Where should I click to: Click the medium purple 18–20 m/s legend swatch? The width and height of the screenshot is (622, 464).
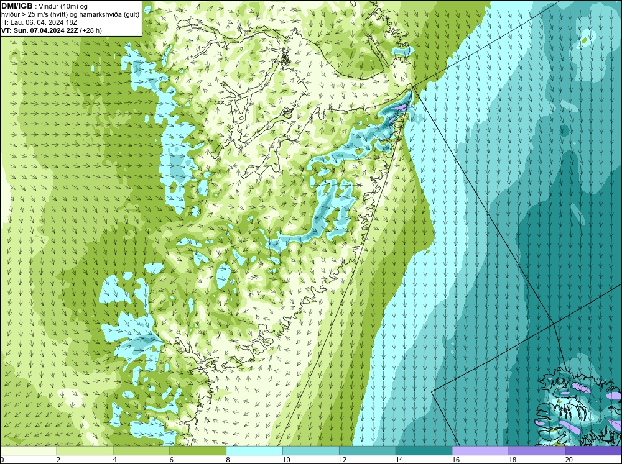(x=537, y=451)
